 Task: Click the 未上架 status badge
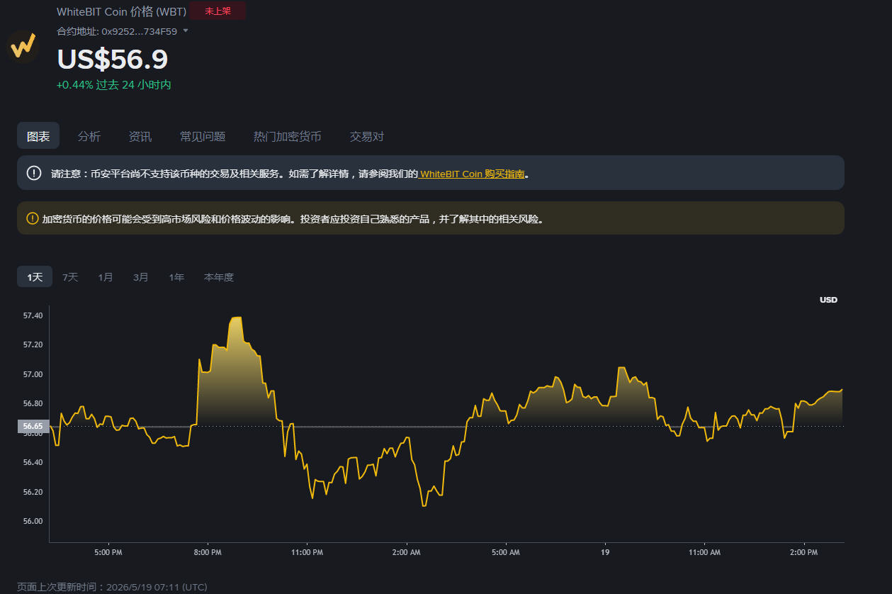coord(218,11)
